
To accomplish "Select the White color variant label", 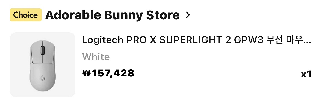I will point(96,57).
